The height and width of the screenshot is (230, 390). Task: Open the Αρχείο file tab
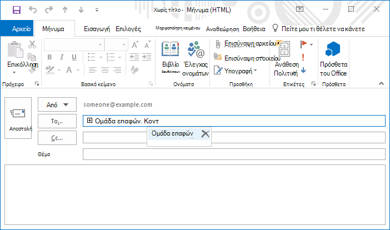click(x=17, y=28)
